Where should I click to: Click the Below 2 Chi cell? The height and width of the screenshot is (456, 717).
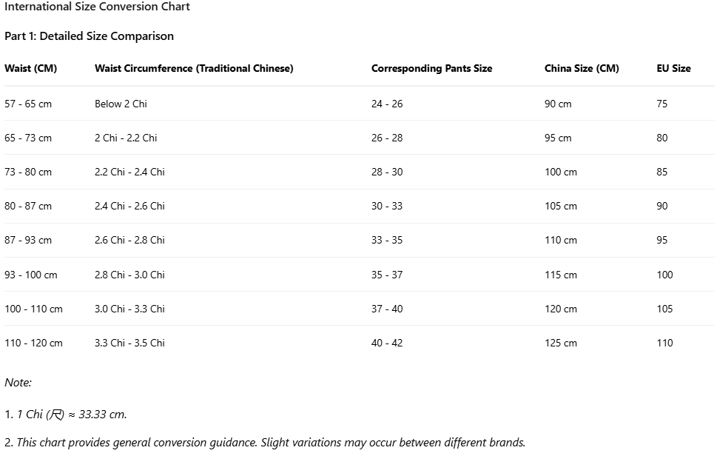coord(121,104)
